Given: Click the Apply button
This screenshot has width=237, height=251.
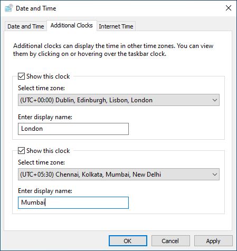Looking at the screenshot, I should [213, 241].
